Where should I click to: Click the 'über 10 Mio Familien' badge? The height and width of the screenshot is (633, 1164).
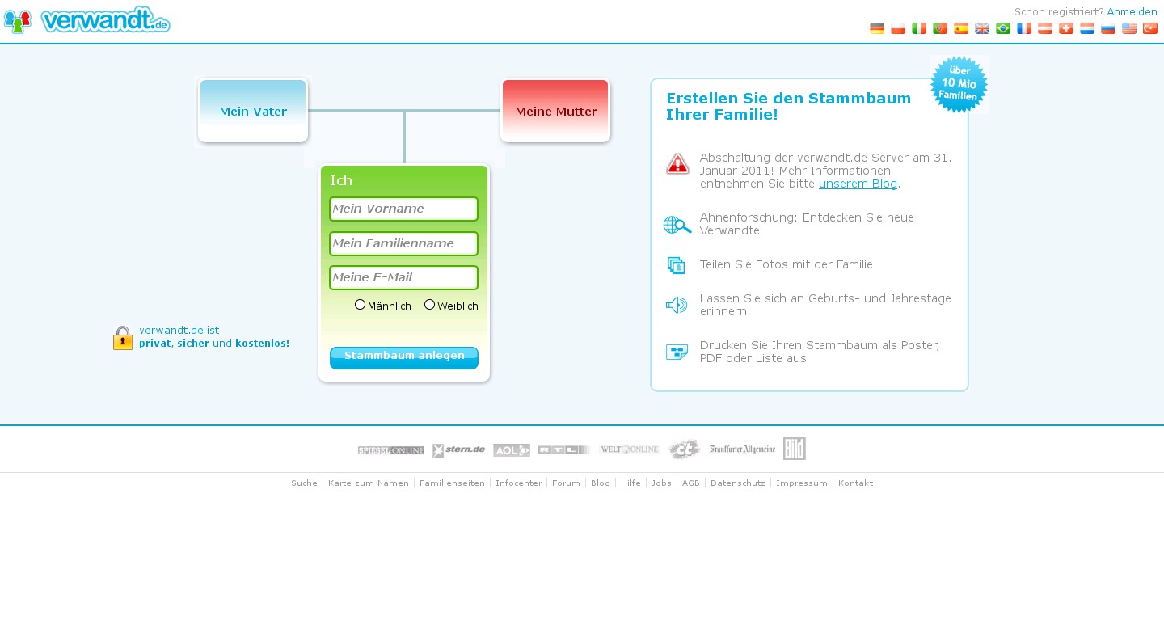[x=959, y=84]
